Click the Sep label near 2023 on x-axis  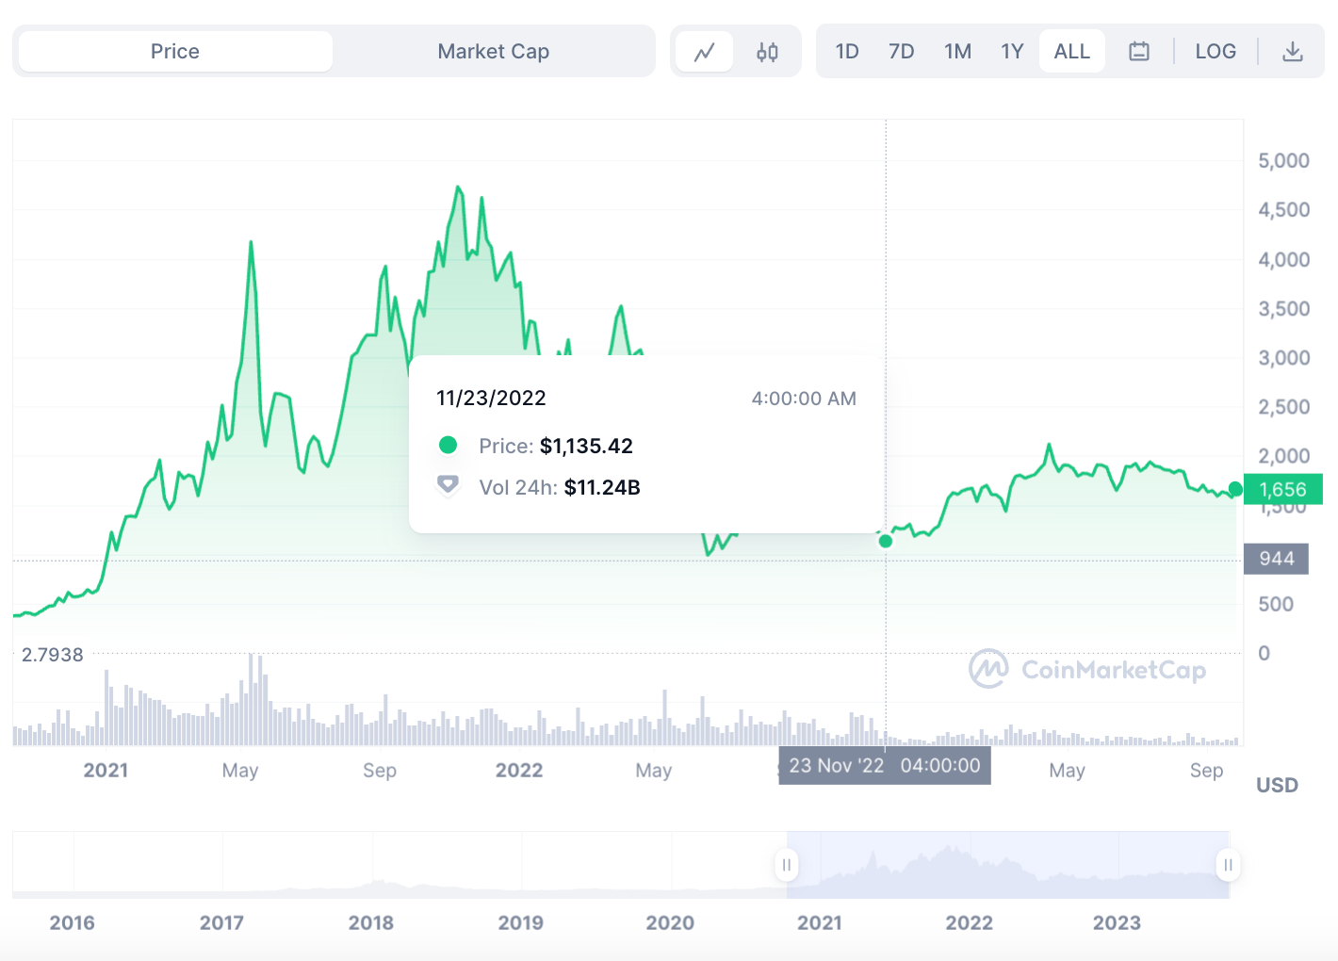1206,771
